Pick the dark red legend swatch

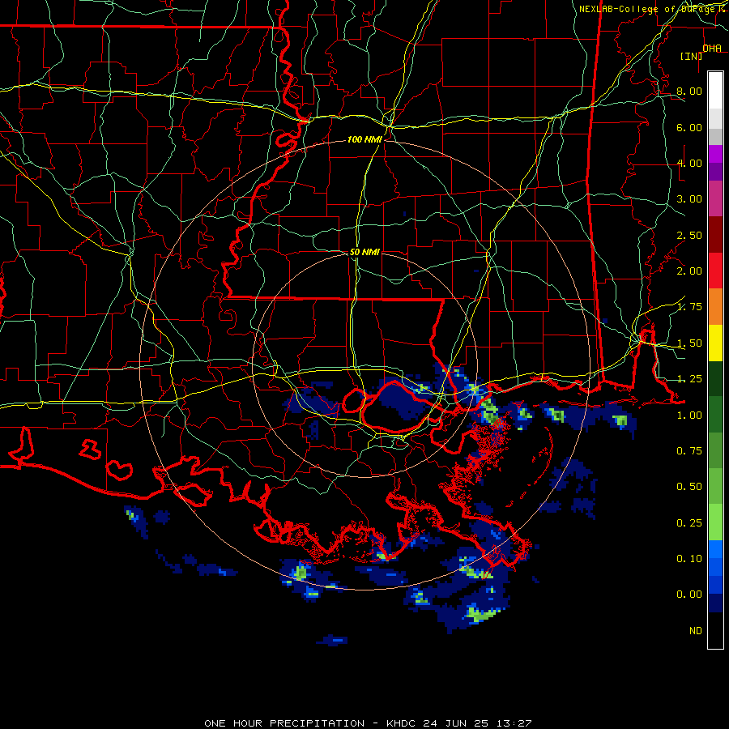(715, 235)
